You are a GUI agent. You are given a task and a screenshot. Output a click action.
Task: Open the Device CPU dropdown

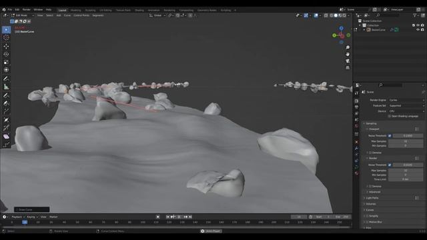point(406,111)
